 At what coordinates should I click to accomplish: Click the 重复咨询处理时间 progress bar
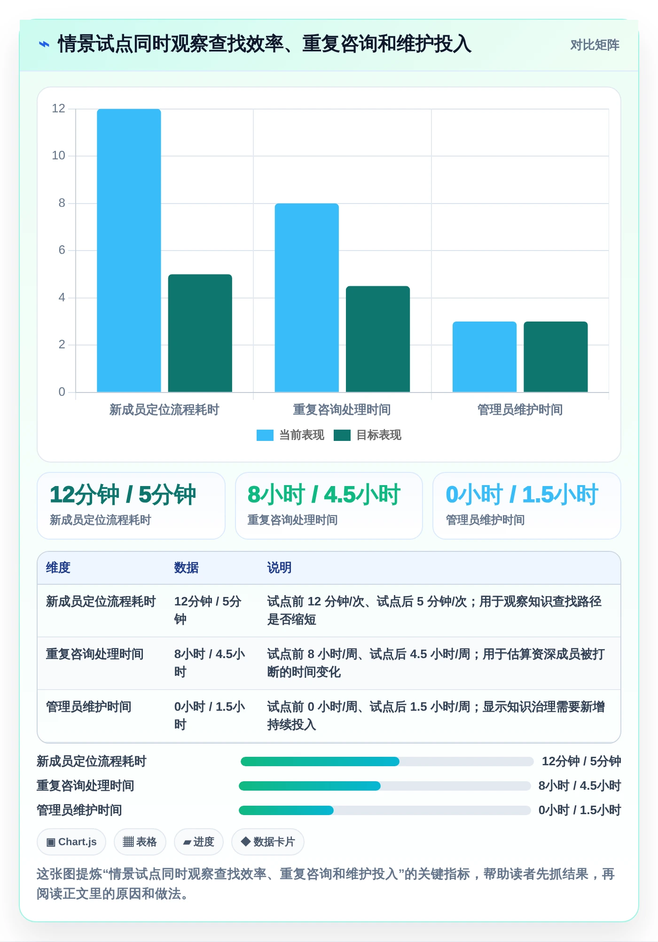(x=385, y=786)
